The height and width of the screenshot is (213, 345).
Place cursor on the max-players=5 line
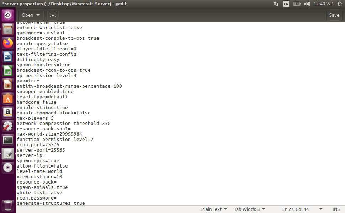point(35,118)
